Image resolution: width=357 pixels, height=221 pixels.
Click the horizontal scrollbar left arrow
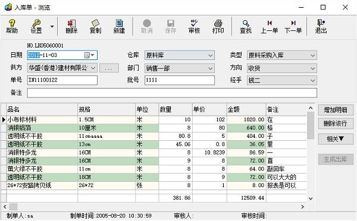[5, 207]
